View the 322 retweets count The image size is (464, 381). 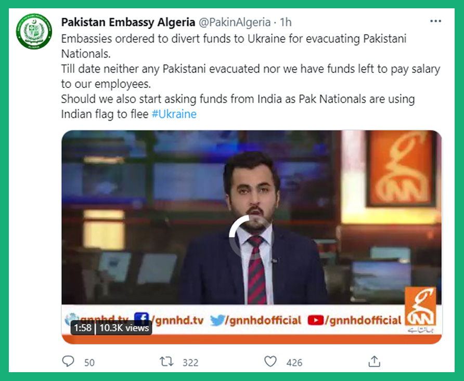(190, 362)
